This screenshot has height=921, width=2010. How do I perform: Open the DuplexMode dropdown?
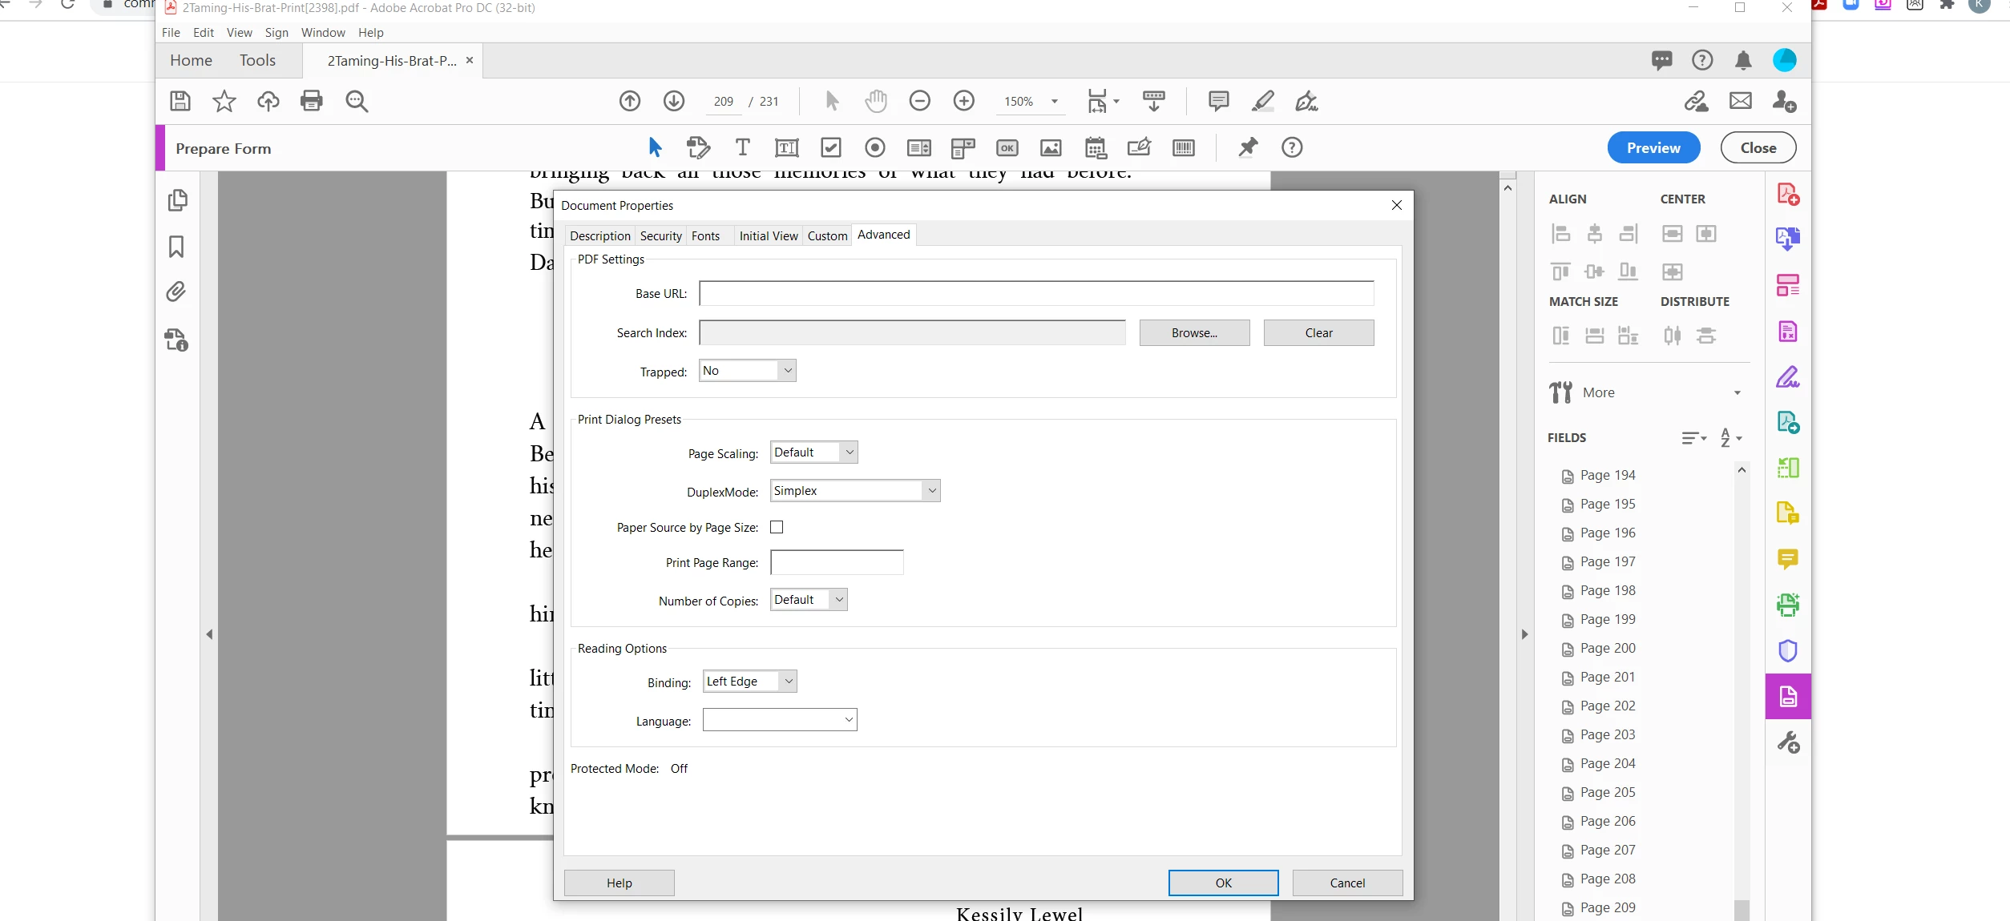[x=854, y=491]
